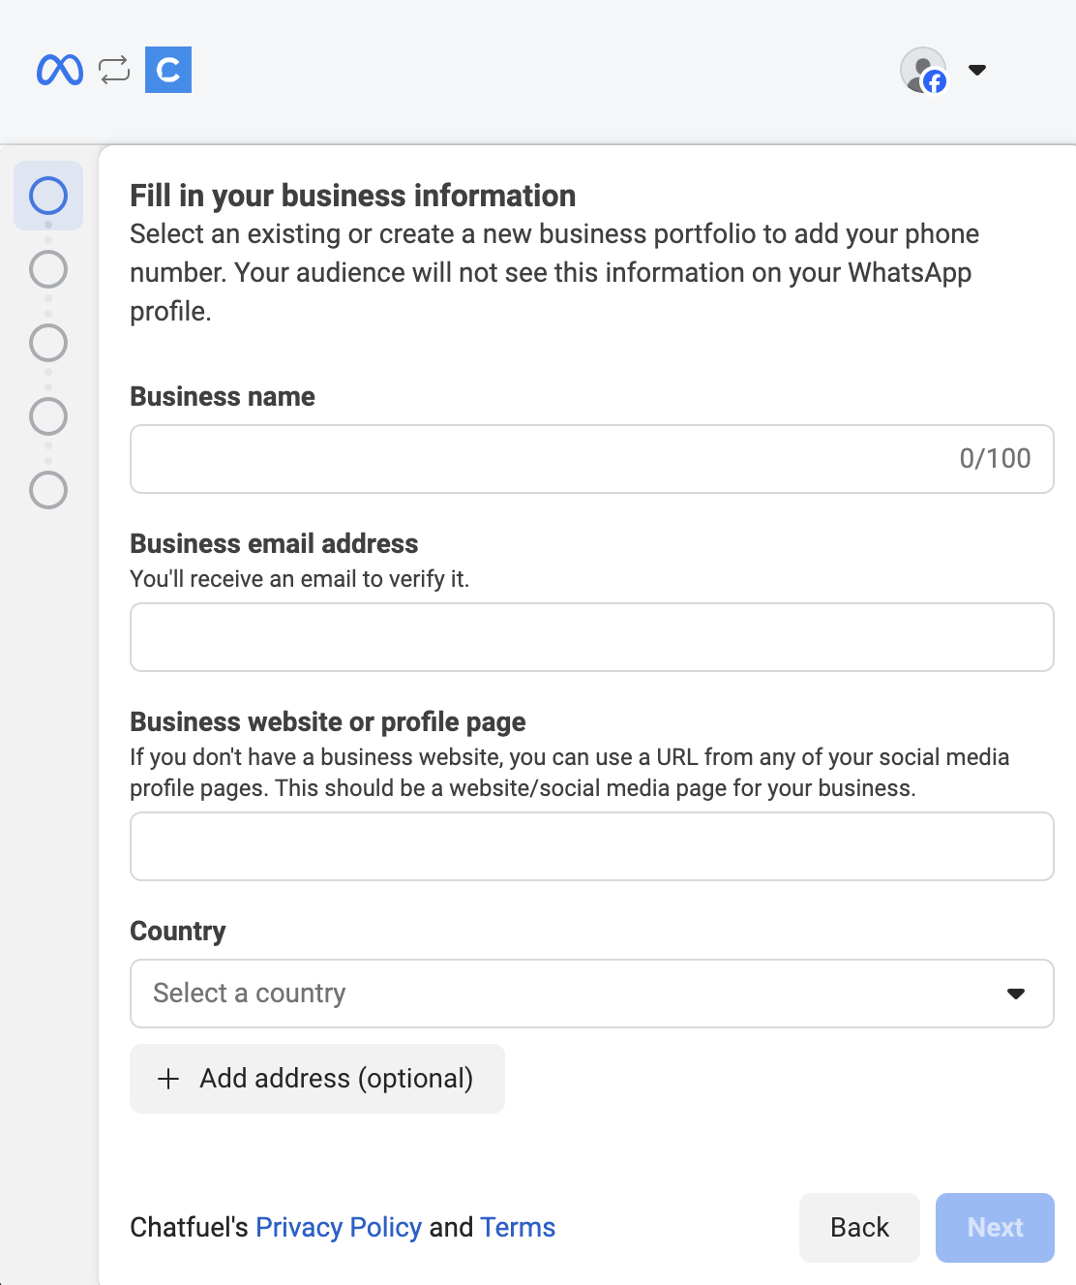Open Chatfuel's Privacy Policy link
The image size is (1076, 1285).
pyautogui.click(x=339, y=1228)
